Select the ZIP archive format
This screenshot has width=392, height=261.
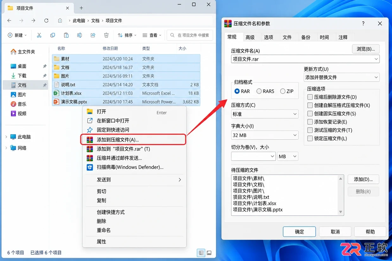[x=287, y=91]
